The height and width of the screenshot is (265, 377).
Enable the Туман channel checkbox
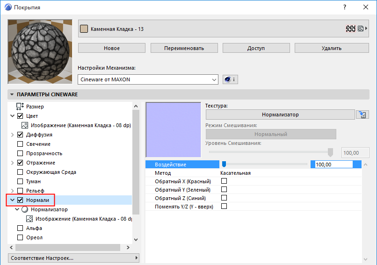coord(20,181)
